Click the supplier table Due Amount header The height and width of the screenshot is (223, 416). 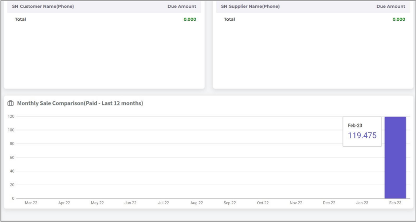391,6
